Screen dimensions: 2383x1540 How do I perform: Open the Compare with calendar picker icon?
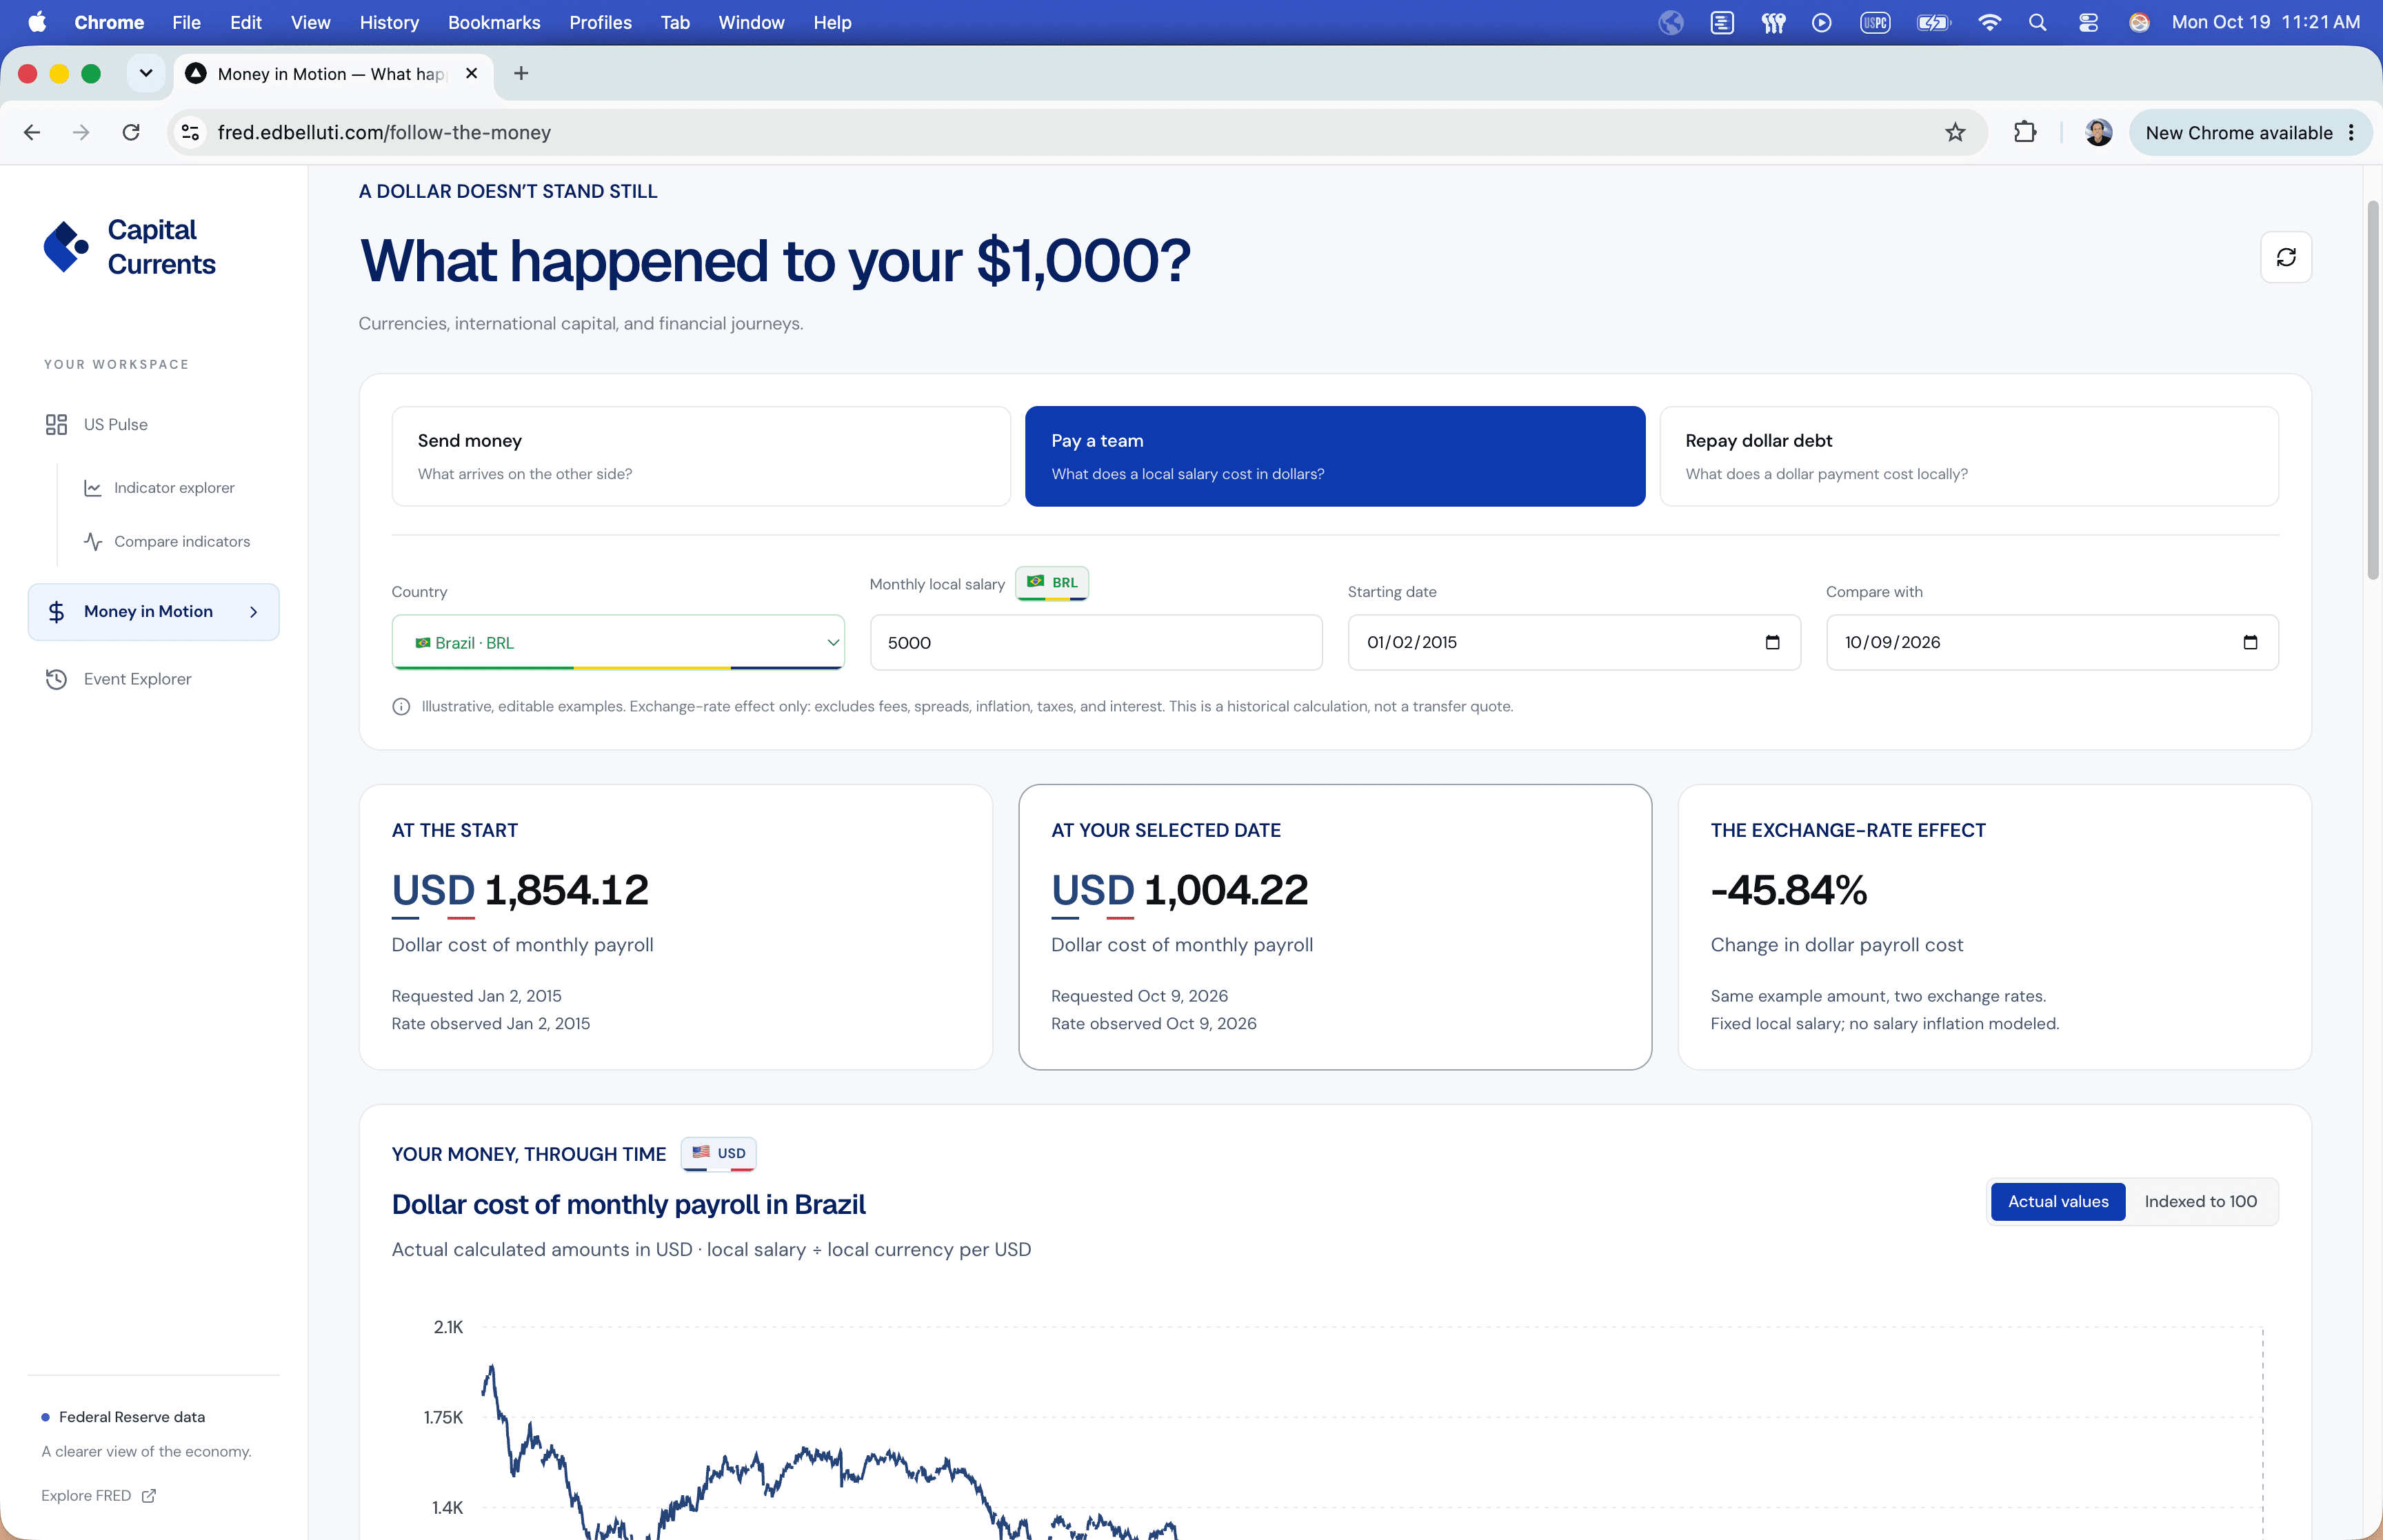[x=2249, y=642]
